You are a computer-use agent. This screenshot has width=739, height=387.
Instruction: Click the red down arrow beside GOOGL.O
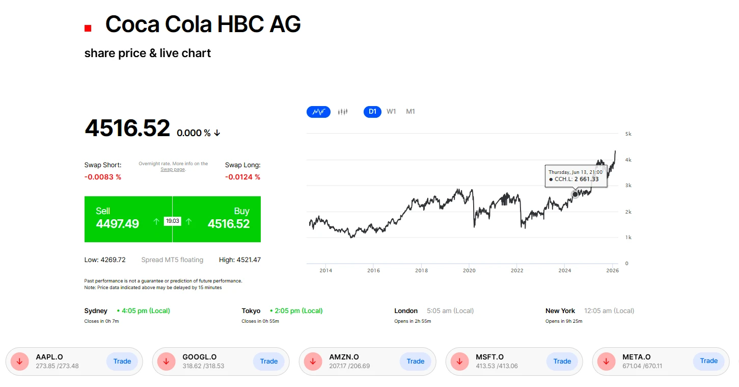(x=166, y=361)
